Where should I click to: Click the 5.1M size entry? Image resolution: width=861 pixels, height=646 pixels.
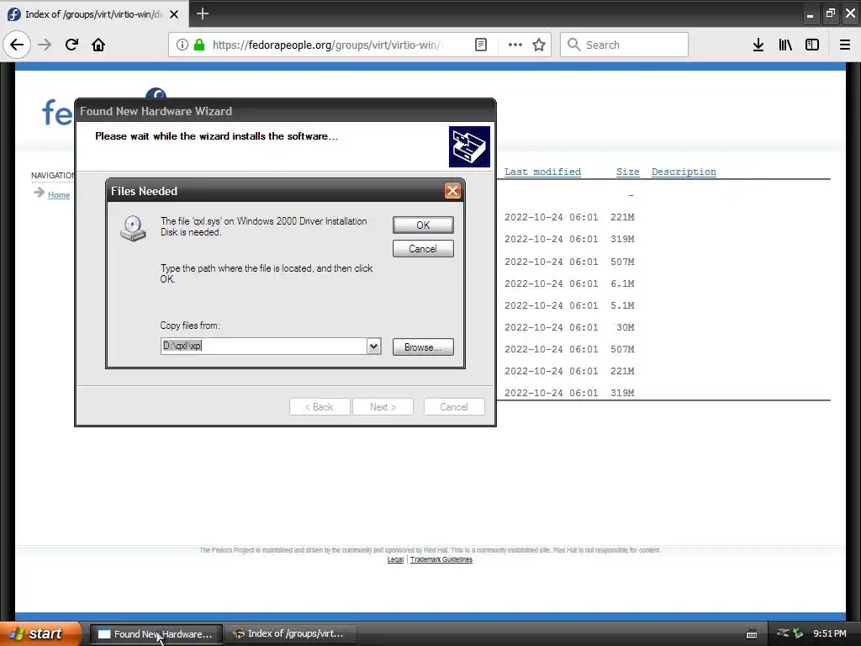pos(622,305)
